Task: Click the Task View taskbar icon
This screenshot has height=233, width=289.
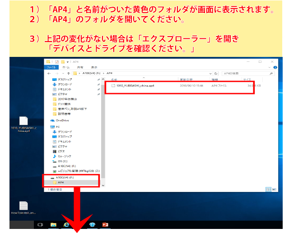Action: point(40,224)
